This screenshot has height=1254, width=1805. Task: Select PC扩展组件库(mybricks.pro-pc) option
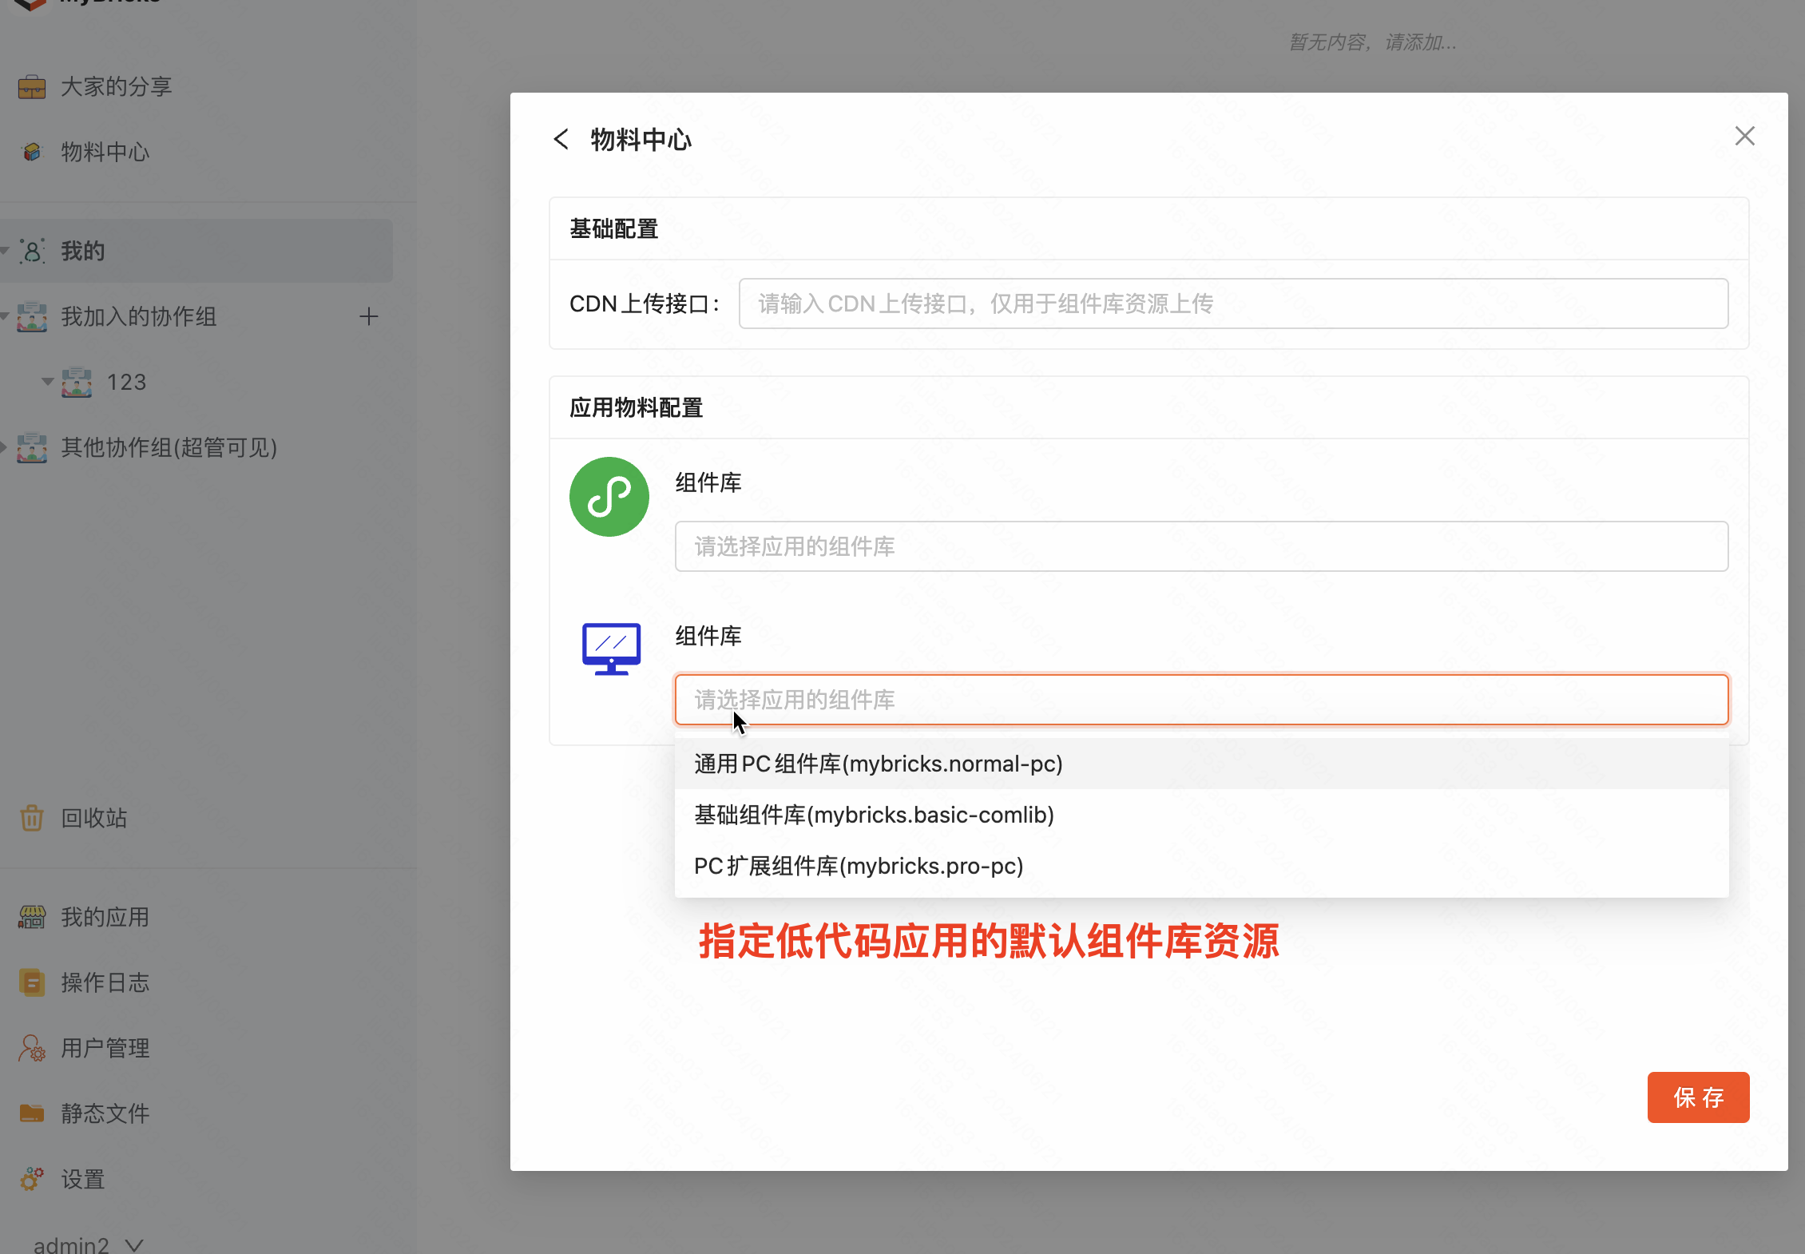click(x=1201, y=866)
